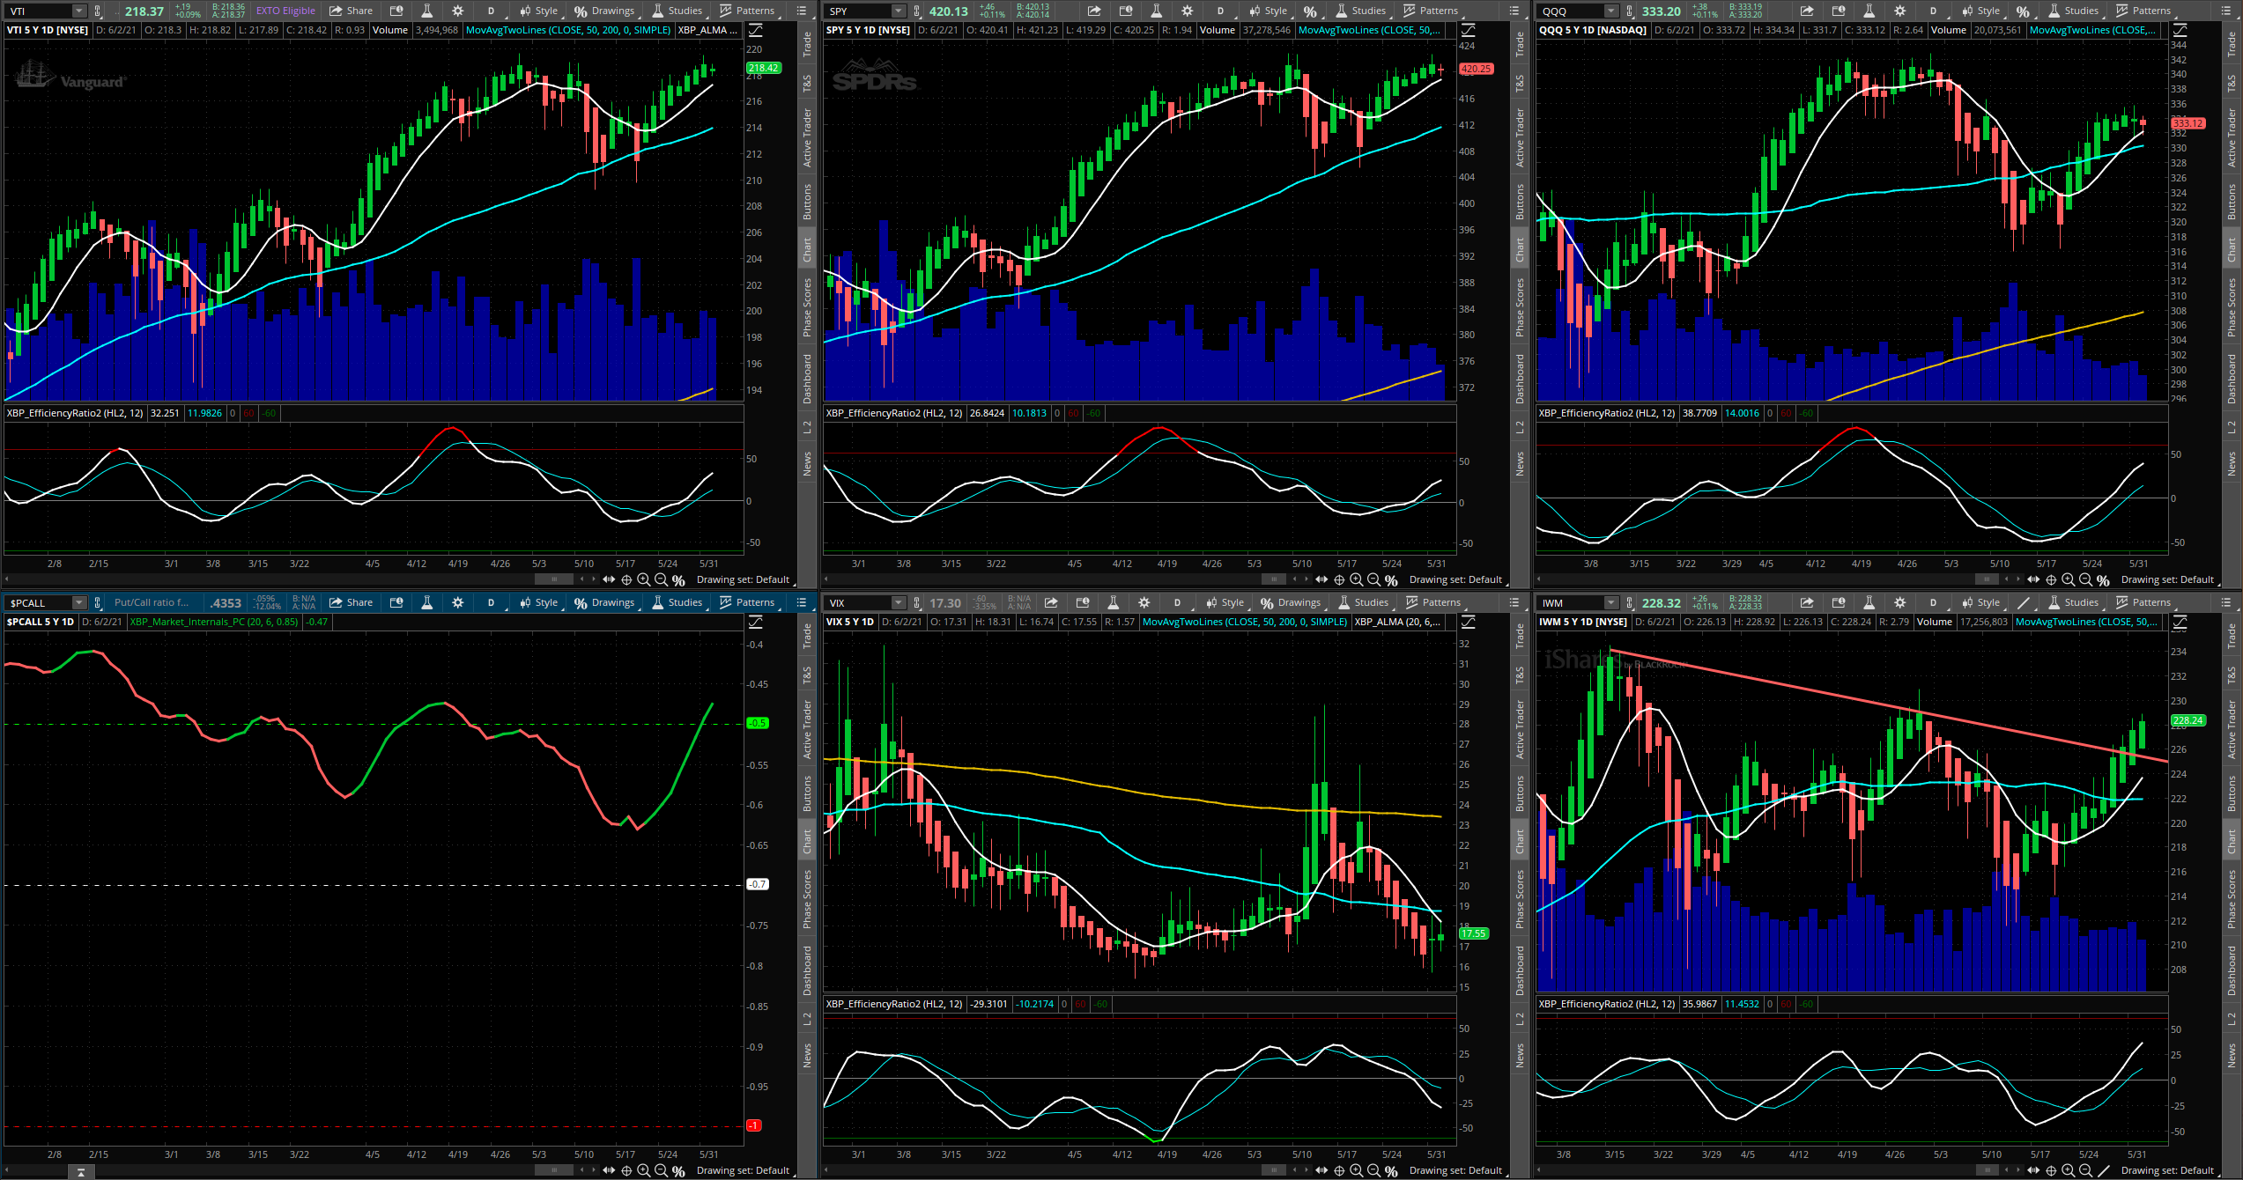Open the D timeframe dropdown in VIX toolbar
2243x1180 pixels.
(1177, 602)
